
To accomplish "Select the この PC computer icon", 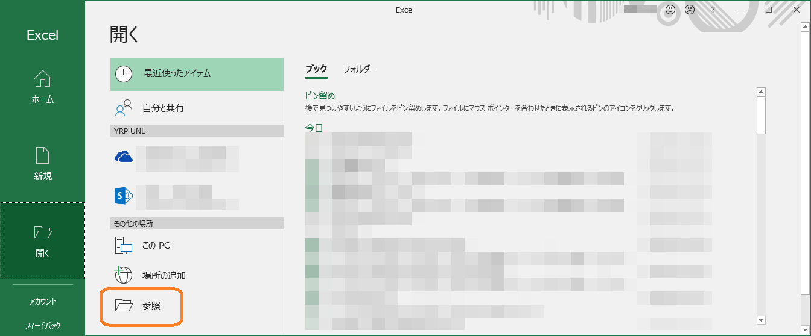I will click(124, 246).
